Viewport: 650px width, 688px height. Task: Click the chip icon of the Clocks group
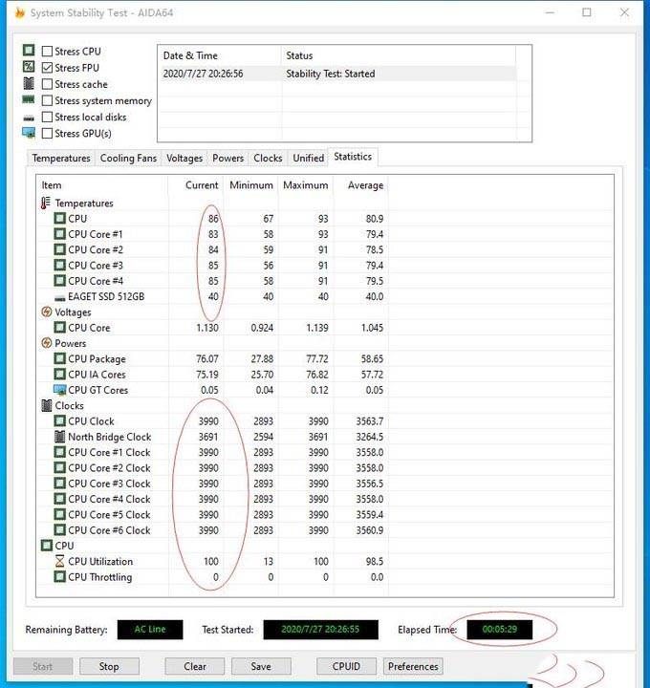[x=46, y=405]
